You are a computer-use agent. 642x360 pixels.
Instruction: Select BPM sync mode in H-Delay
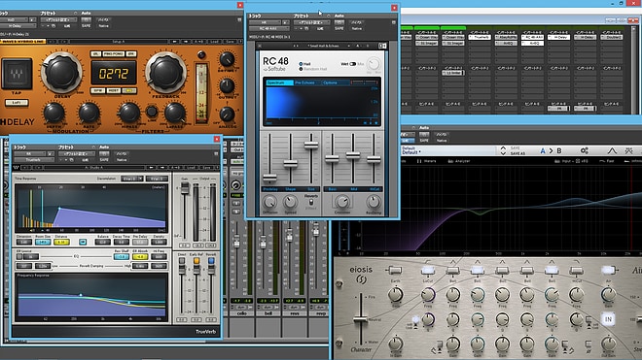coord(97,90)
